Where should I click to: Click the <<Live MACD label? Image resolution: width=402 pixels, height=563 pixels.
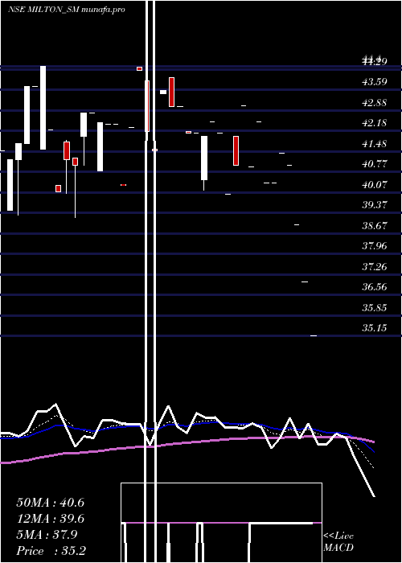point(338,541)
